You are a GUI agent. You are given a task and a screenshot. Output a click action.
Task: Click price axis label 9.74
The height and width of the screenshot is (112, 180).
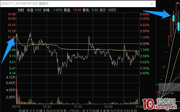click(x=12, y=56)
